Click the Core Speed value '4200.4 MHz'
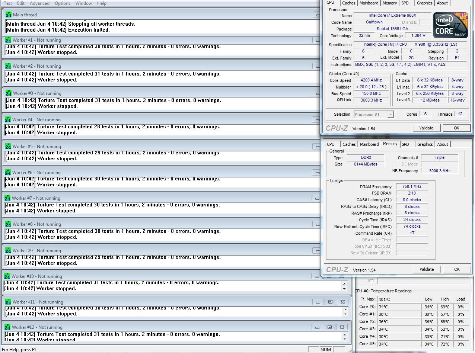This screenshot has height=353, width=475. coord(371,80)
